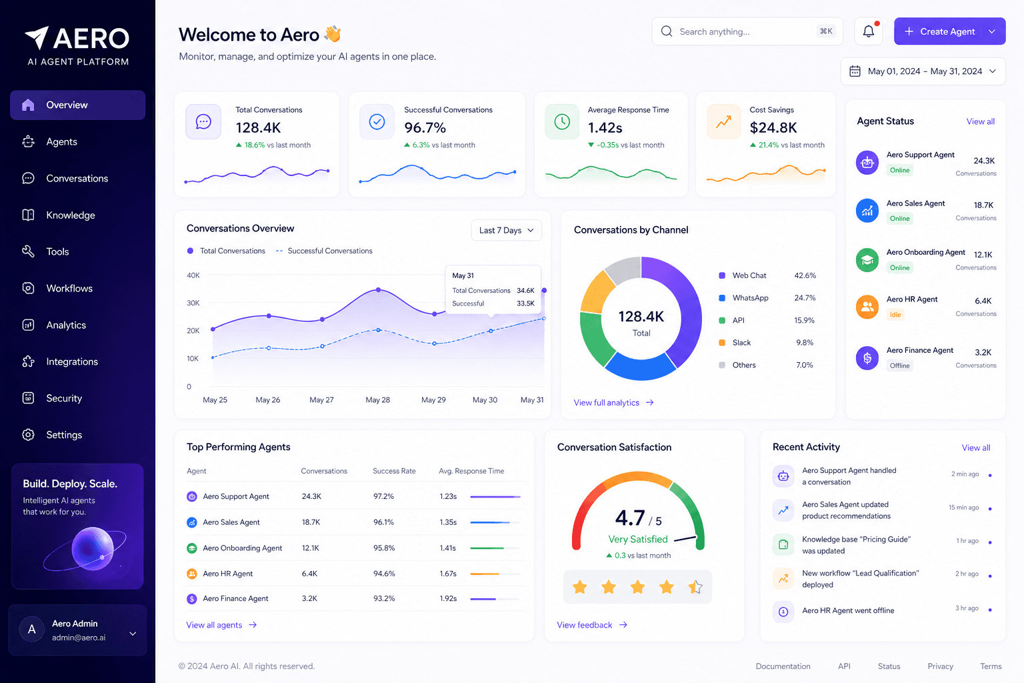Image resolution: width=1024 pixels, height=683 pixels.
Task: Open the Status footer link
Action: (889, 666)
